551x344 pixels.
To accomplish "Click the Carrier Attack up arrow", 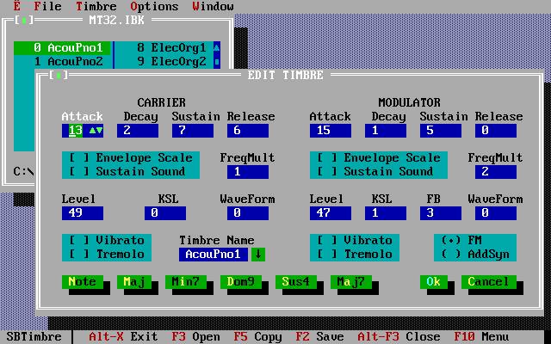I will click(x=92, y=131).
